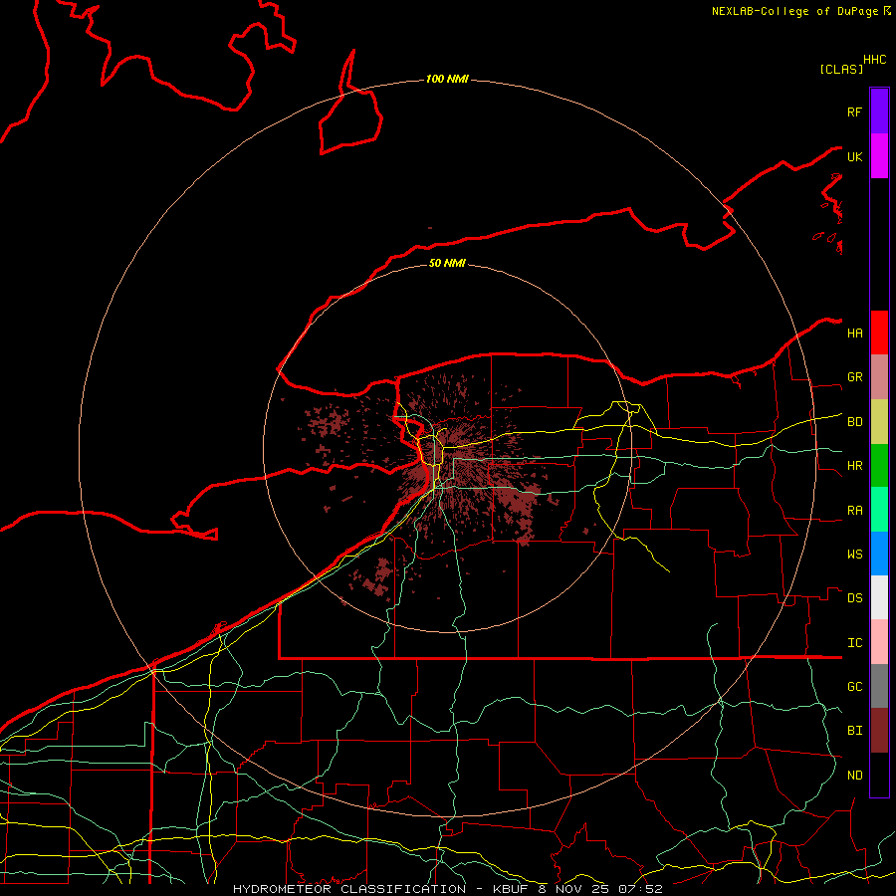The height and width of the screenshot is (896, 896).
Task: Click the IC legend label
Action: coord(854,643)
